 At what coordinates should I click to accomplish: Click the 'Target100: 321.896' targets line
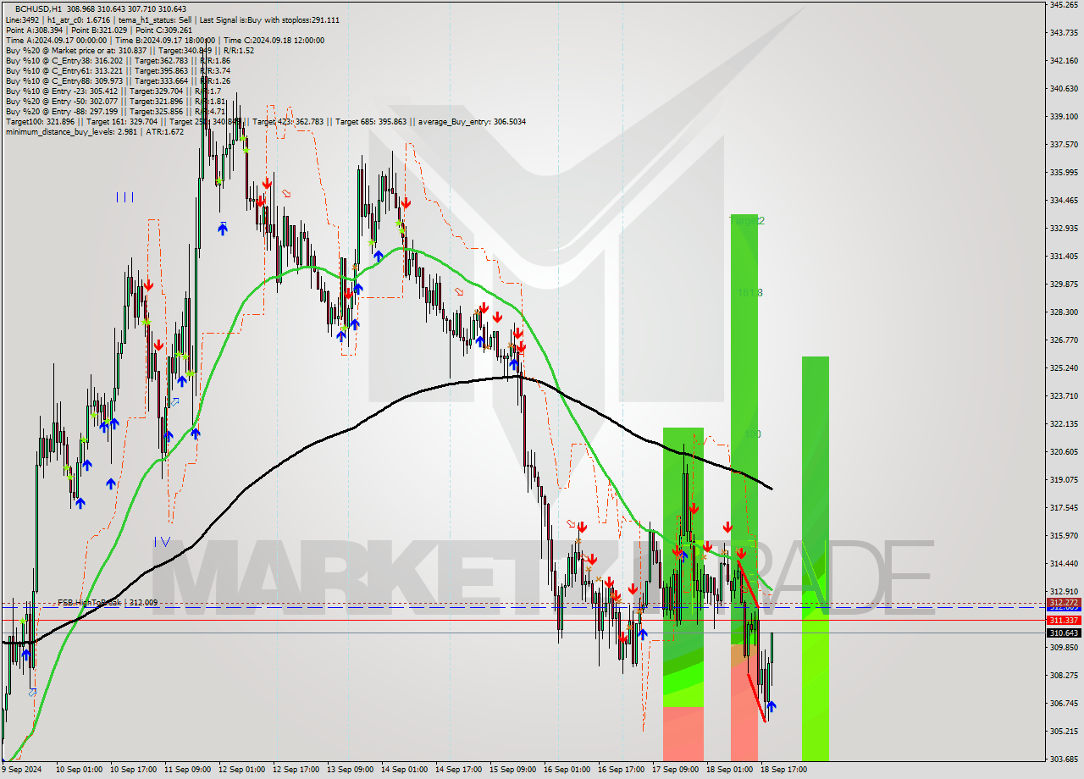pyautogui.click(x=265, y=121)
